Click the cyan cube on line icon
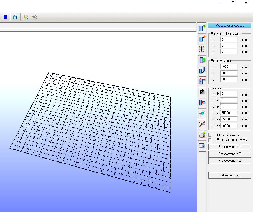253x212 pixels. tap(202, 113)
